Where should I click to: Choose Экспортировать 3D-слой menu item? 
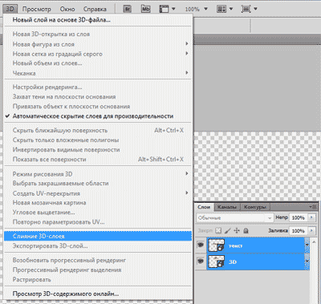click(x=98, y=246)
